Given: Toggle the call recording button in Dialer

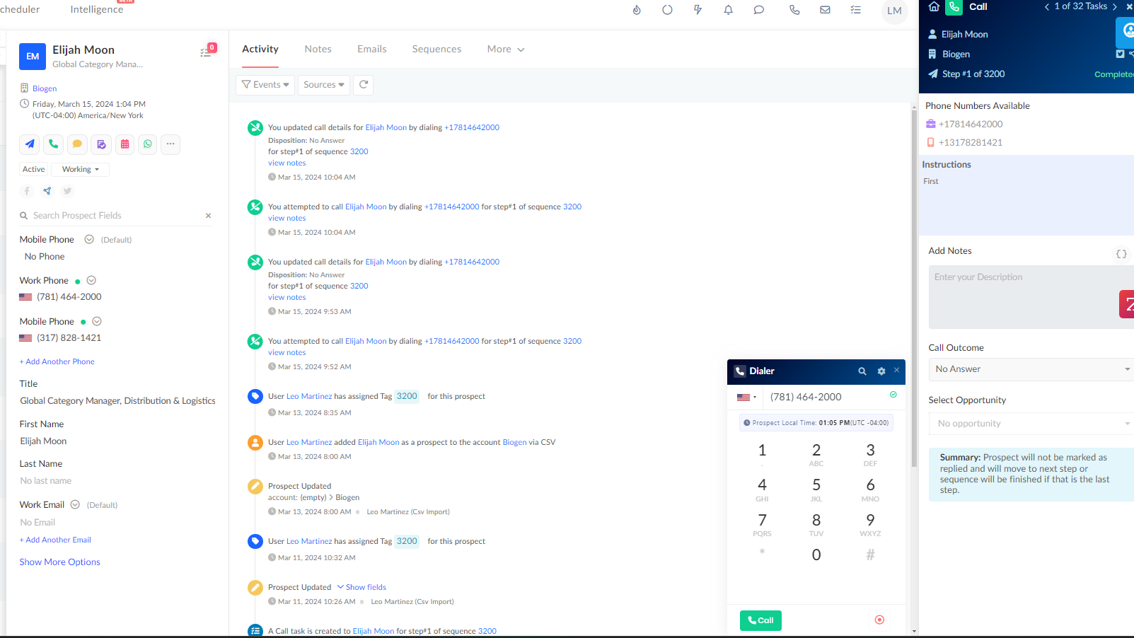Looking at the screenshot, I should [879, 620].
